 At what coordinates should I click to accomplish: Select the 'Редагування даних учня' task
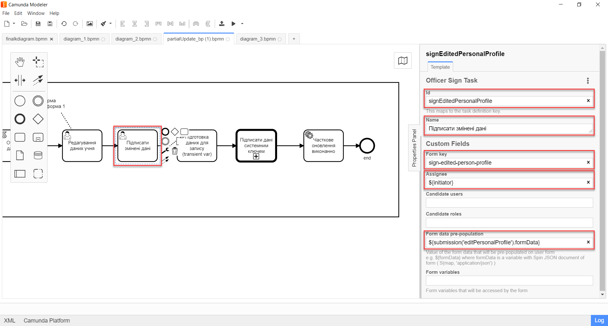coord(82,146)
